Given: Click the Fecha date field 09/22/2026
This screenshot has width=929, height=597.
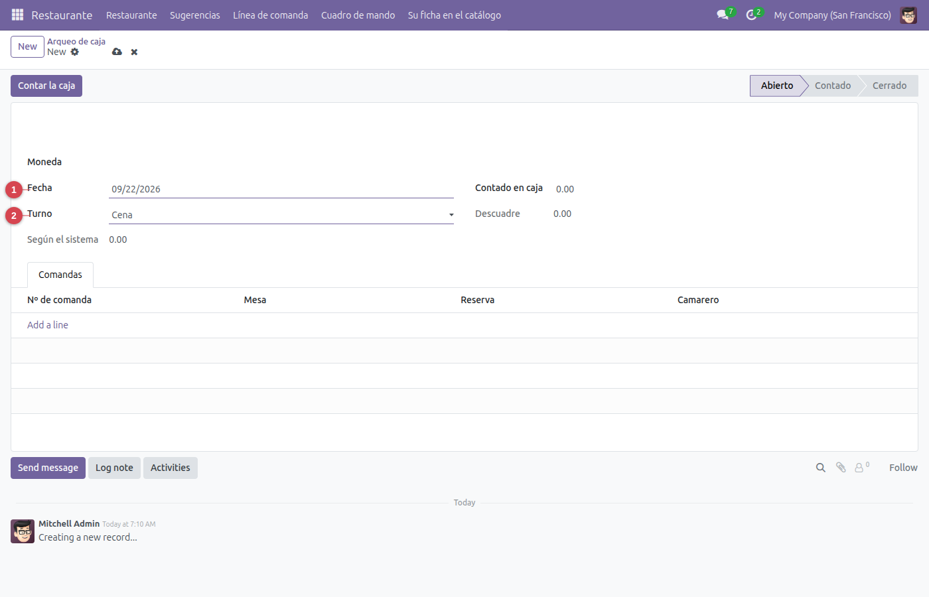Looking at the screenshot, I should point(281,189).
